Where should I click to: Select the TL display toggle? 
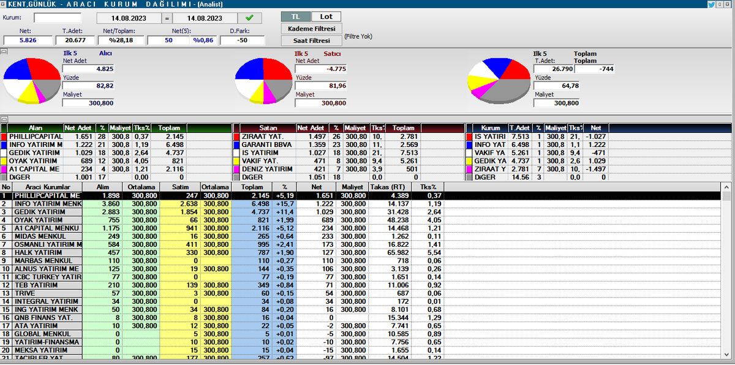(x=296, y=17)
